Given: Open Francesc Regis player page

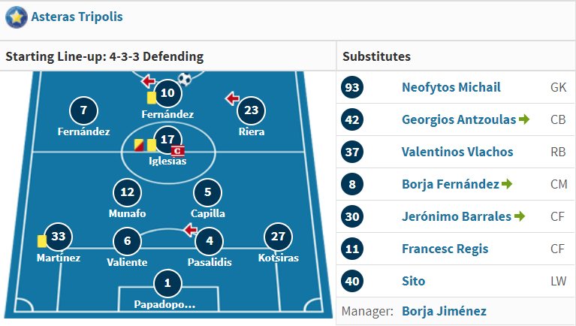Looking at the screenshot, I should pyautogui.click(x=445, y=249).
